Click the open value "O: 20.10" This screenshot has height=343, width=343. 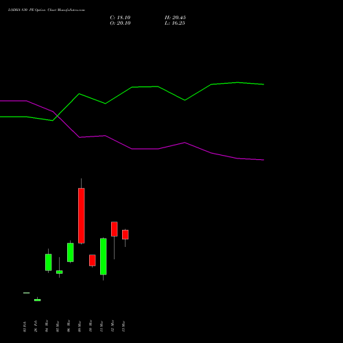pyautogui.click(x=120, y=23)
